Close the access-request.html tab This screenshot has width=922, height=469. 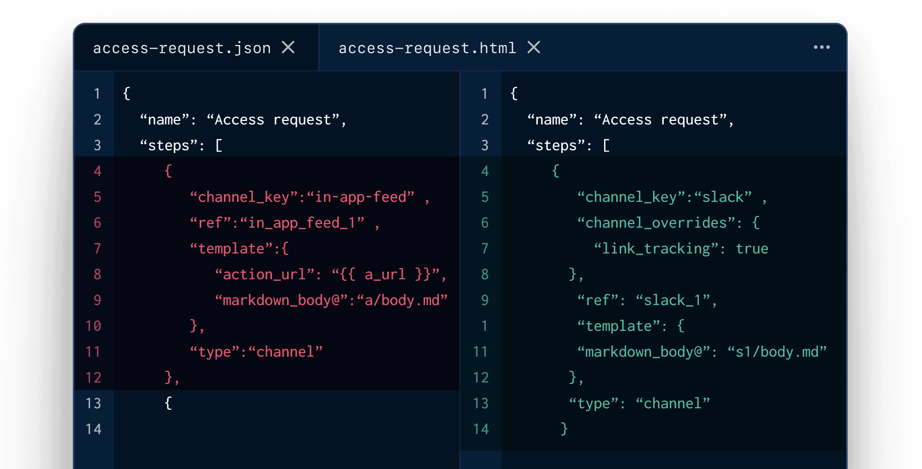click(x=534, y=48)
